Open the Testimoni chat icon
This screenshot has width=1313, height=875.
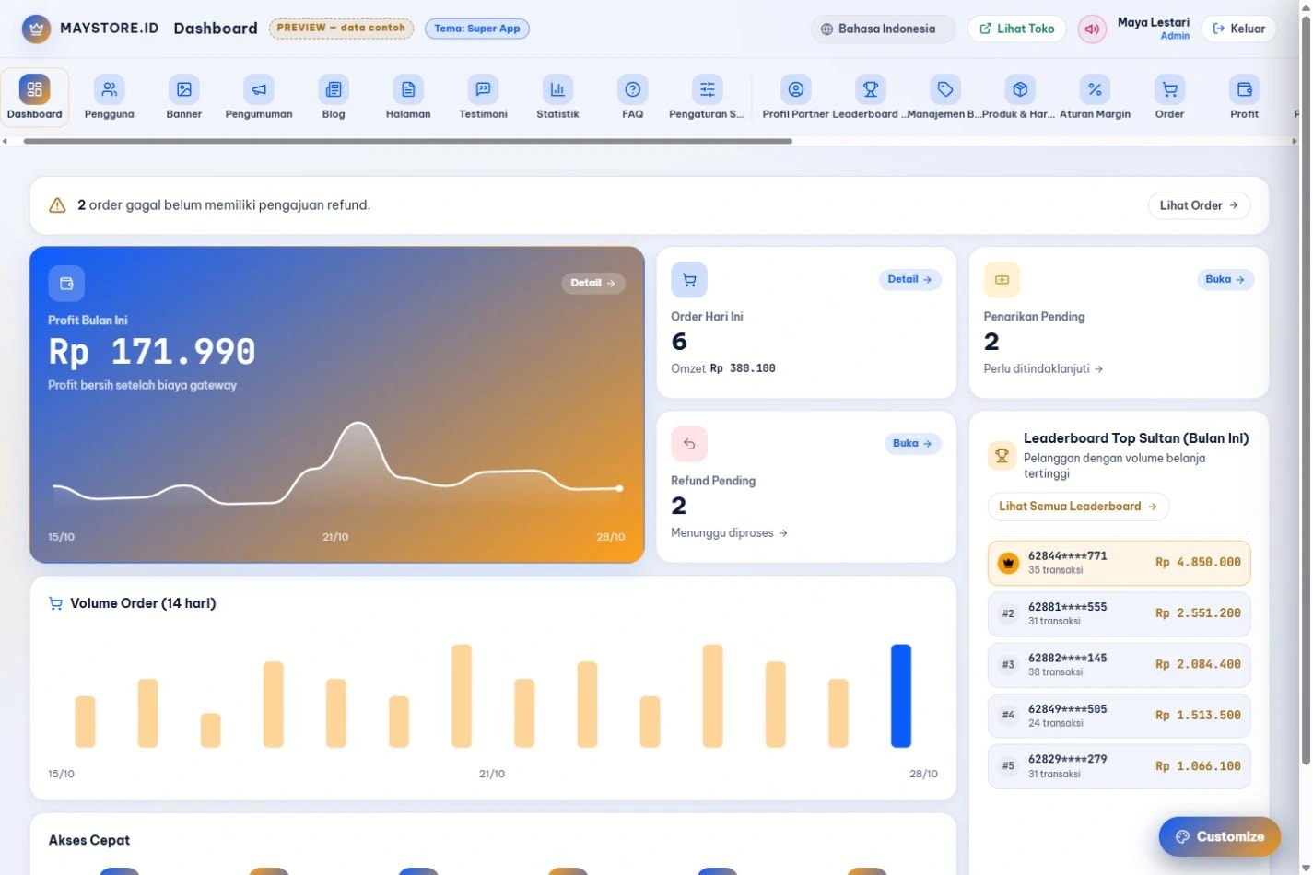[483, 89]
